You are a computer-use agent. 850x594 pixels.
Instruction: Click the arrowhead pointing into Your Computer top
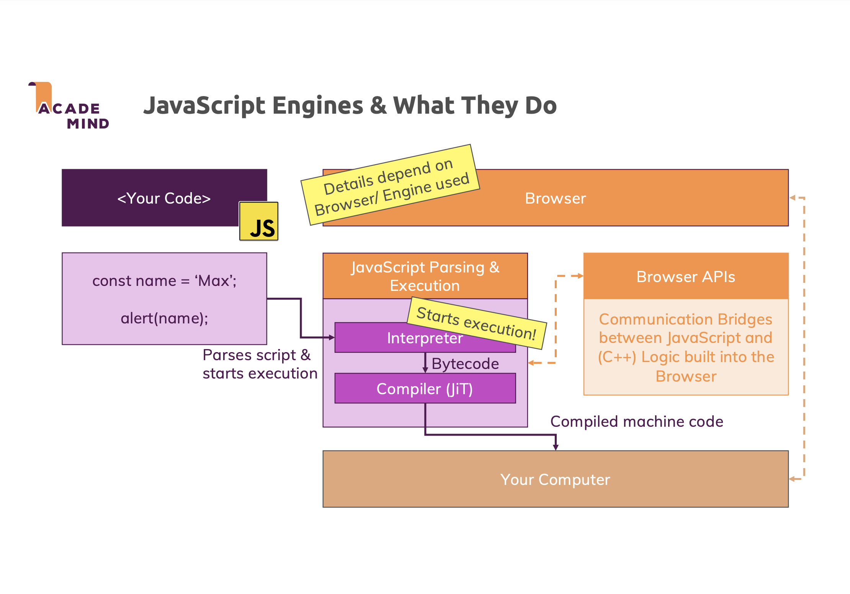[556, 447]
